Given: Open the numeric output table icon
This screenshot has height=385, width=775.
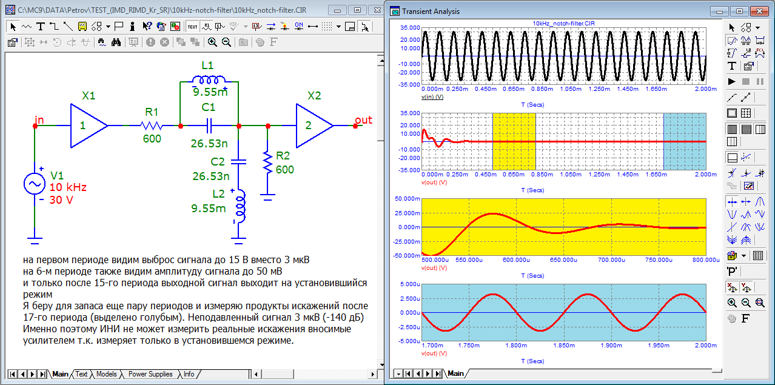Looking at the screenshot, I should tap(758, 255).
